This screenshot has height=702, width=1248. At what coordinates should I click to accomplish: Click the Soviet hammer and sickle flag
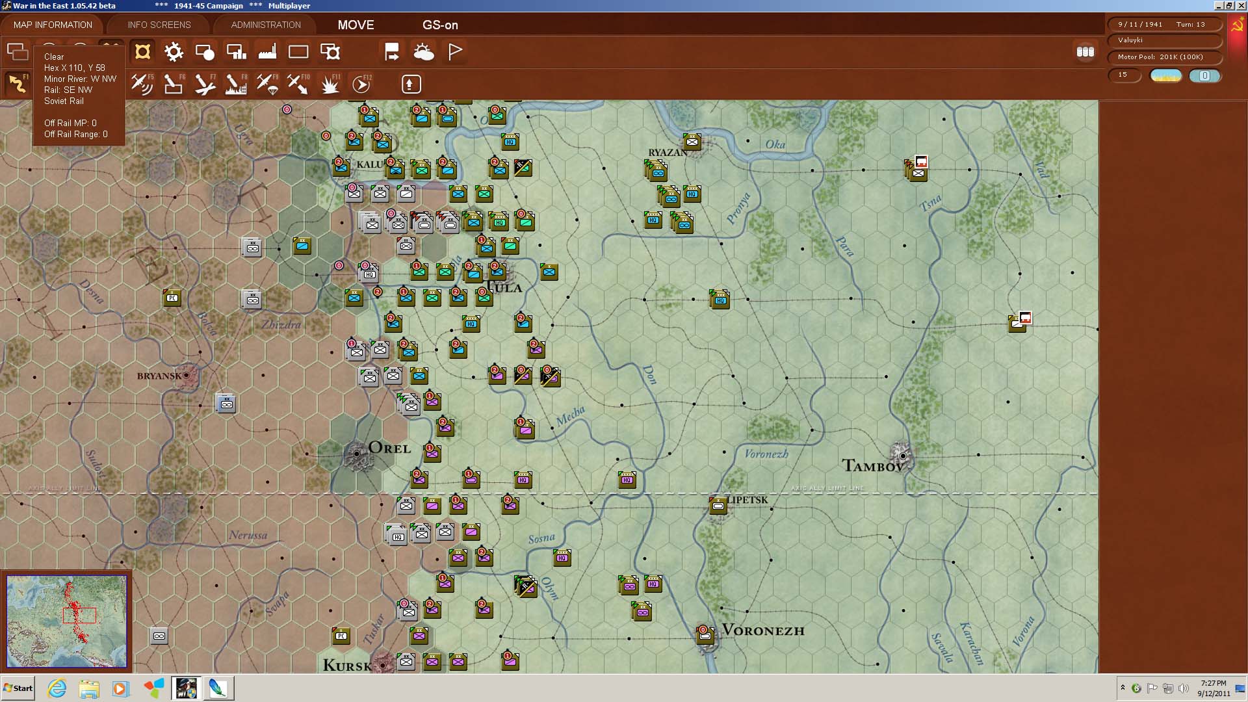coord(1237,25)
